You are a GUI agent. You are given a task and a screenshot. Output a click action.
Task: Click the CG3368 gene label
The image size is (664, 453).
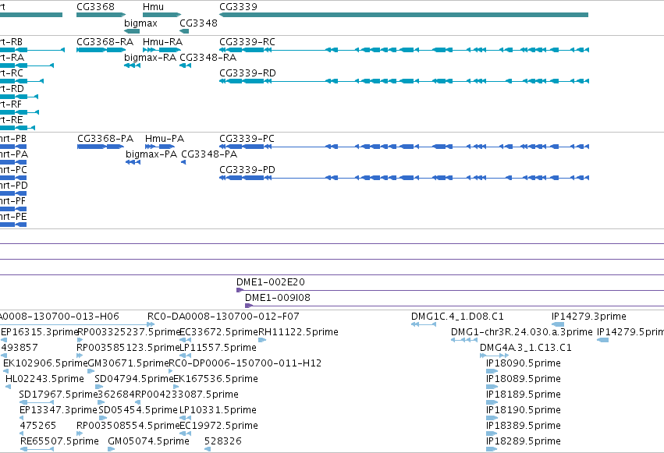point(95,7)
